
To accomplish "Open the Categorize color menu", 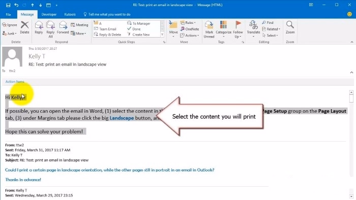I will coord(223,29).
